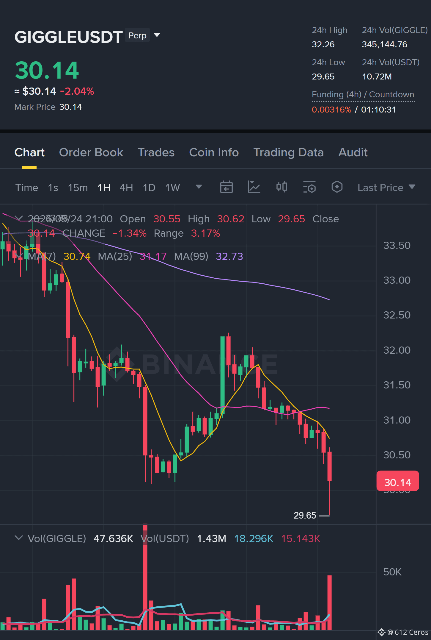This screenshot has height=640, width=431.
Task: Open the Trading Data tab
Action: [288, 152]
